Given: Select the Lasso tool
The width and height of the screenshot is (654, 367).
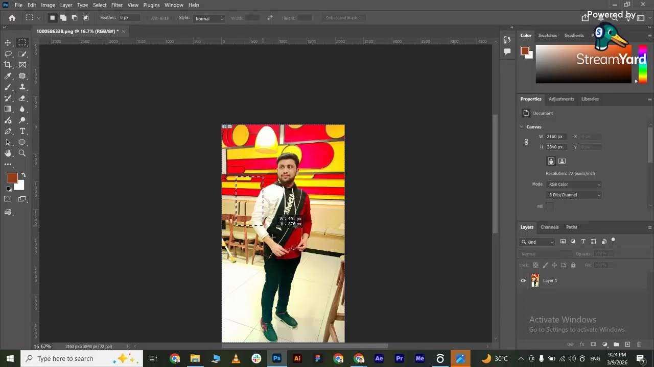Looking at the screenshot, I should click(x=8, y=54).
